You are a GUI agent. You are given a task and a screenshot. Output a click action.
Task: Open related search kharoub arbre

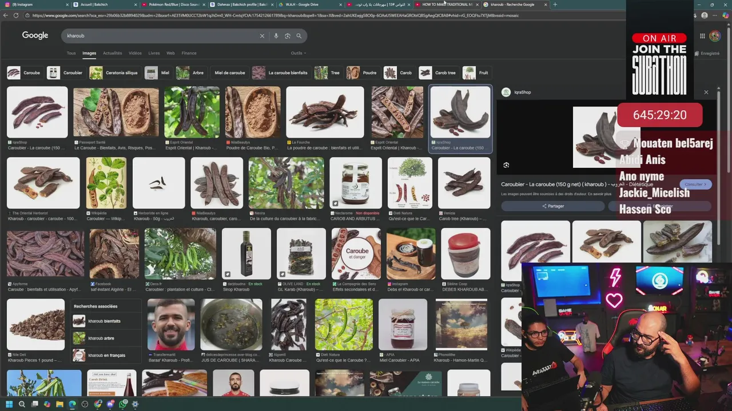[x=106, y=339]
